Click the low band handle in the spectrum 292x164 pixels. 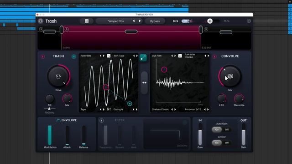49,31
